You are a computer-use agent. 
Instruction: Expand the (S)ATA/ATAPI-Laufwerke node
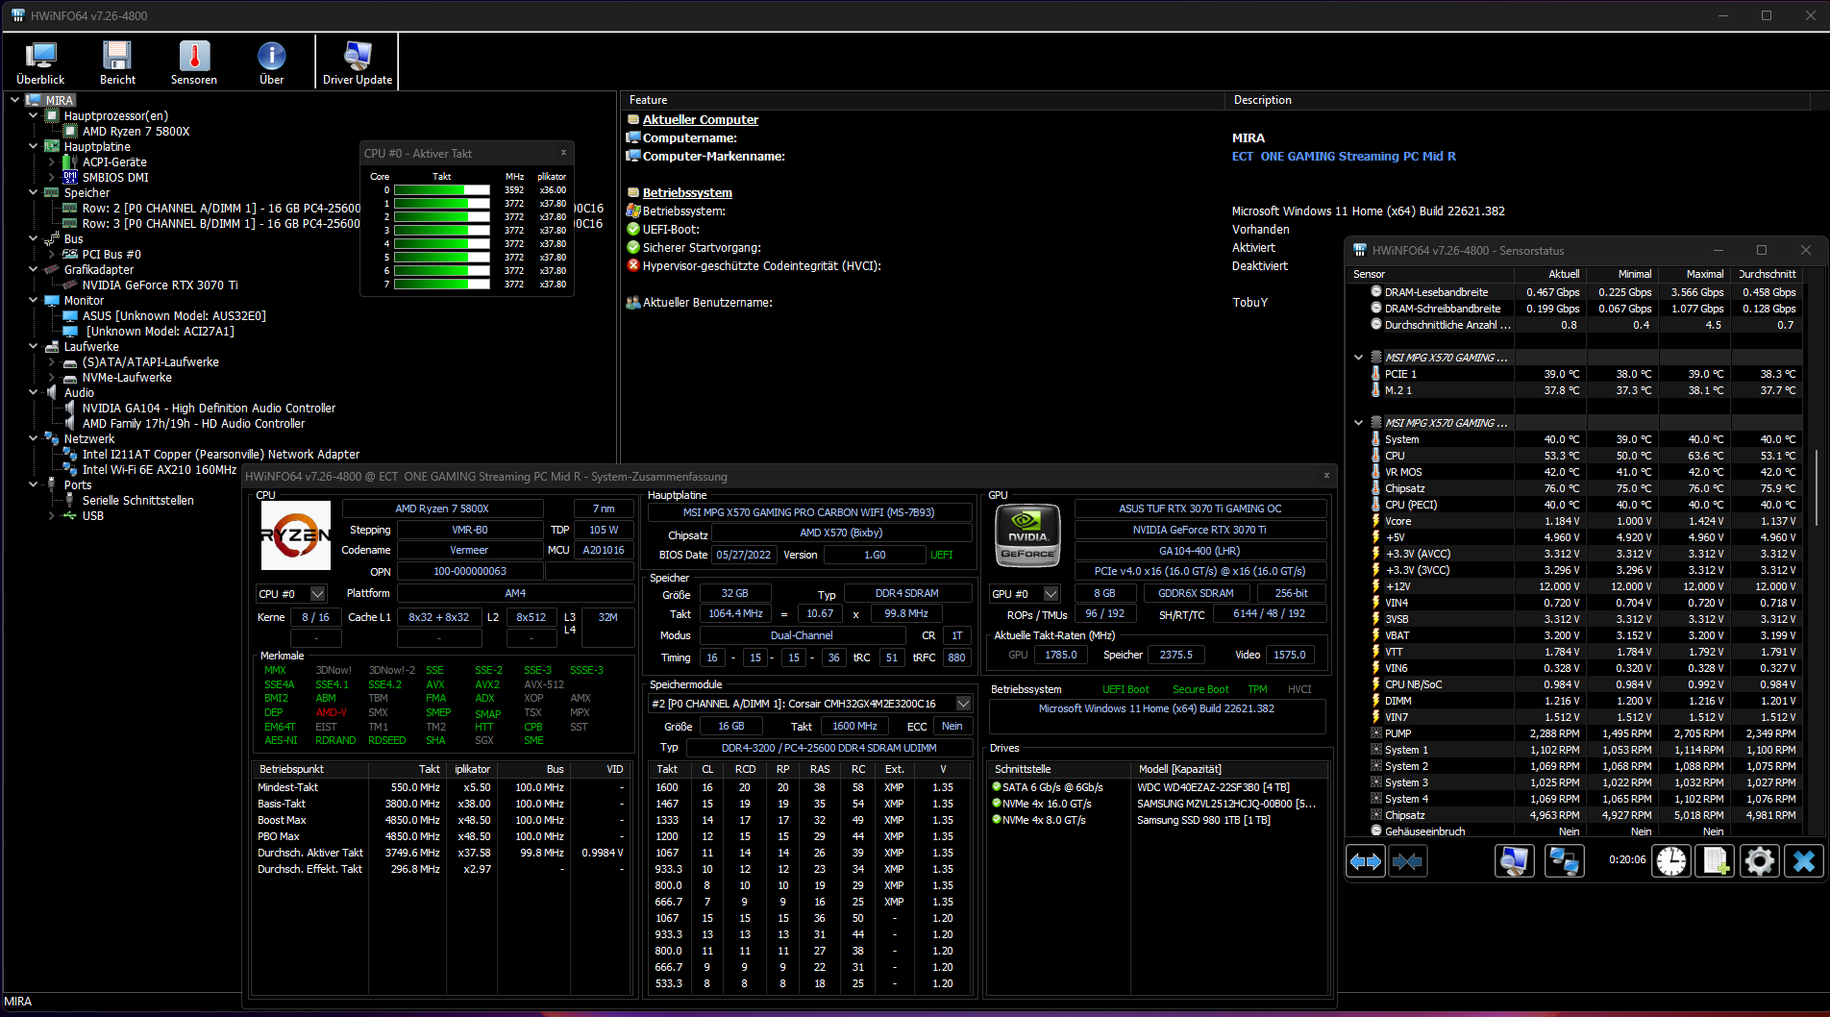click(x=52, y=362)
